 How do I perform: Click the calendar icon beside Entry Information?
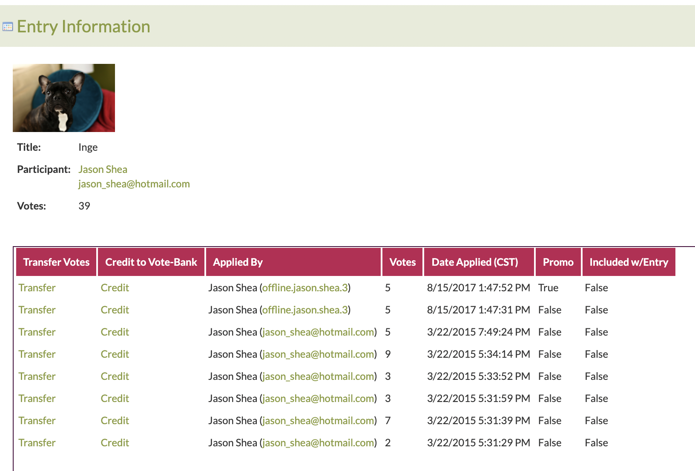click(x=8, y=27)
